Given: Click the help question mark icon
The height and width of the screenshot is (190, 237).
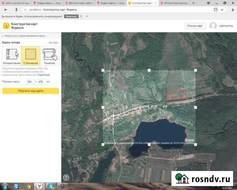Looking at the screenshot, I should [x=66, y=177].
